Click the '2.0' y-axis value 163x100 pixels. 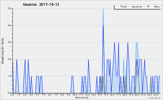[x=9, y=59]
